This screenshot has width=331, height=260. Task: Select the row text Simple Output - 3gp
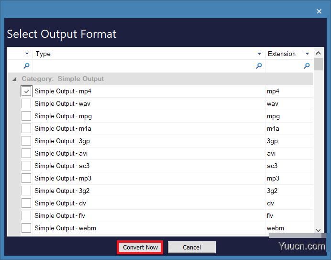[62, 141]
